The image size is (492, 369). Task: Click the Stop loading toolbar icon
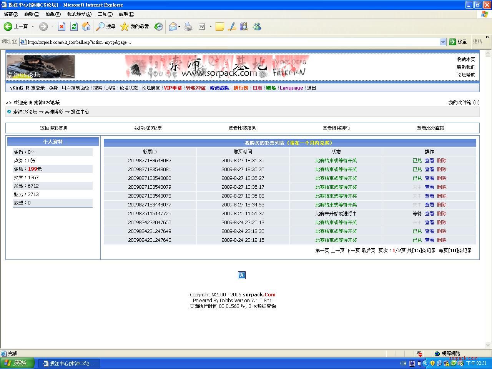tap(61, 27)
